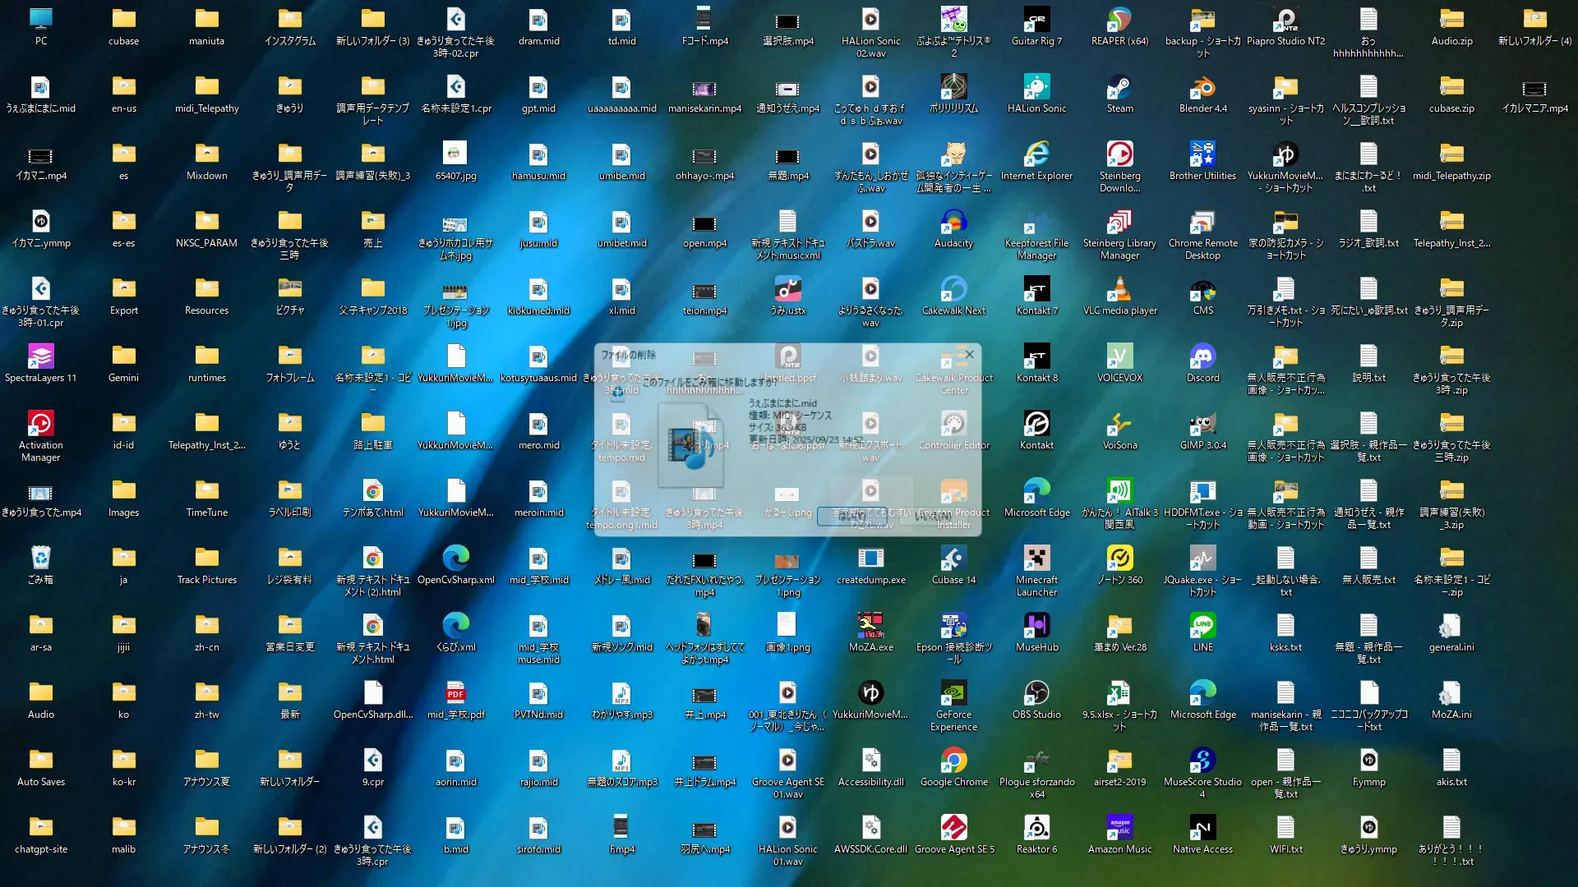The height and width of the screenshot is (887, 1578).
Task: Open the Discord desktop icon
Action: pyautogui.click(x=1202, y=356)
